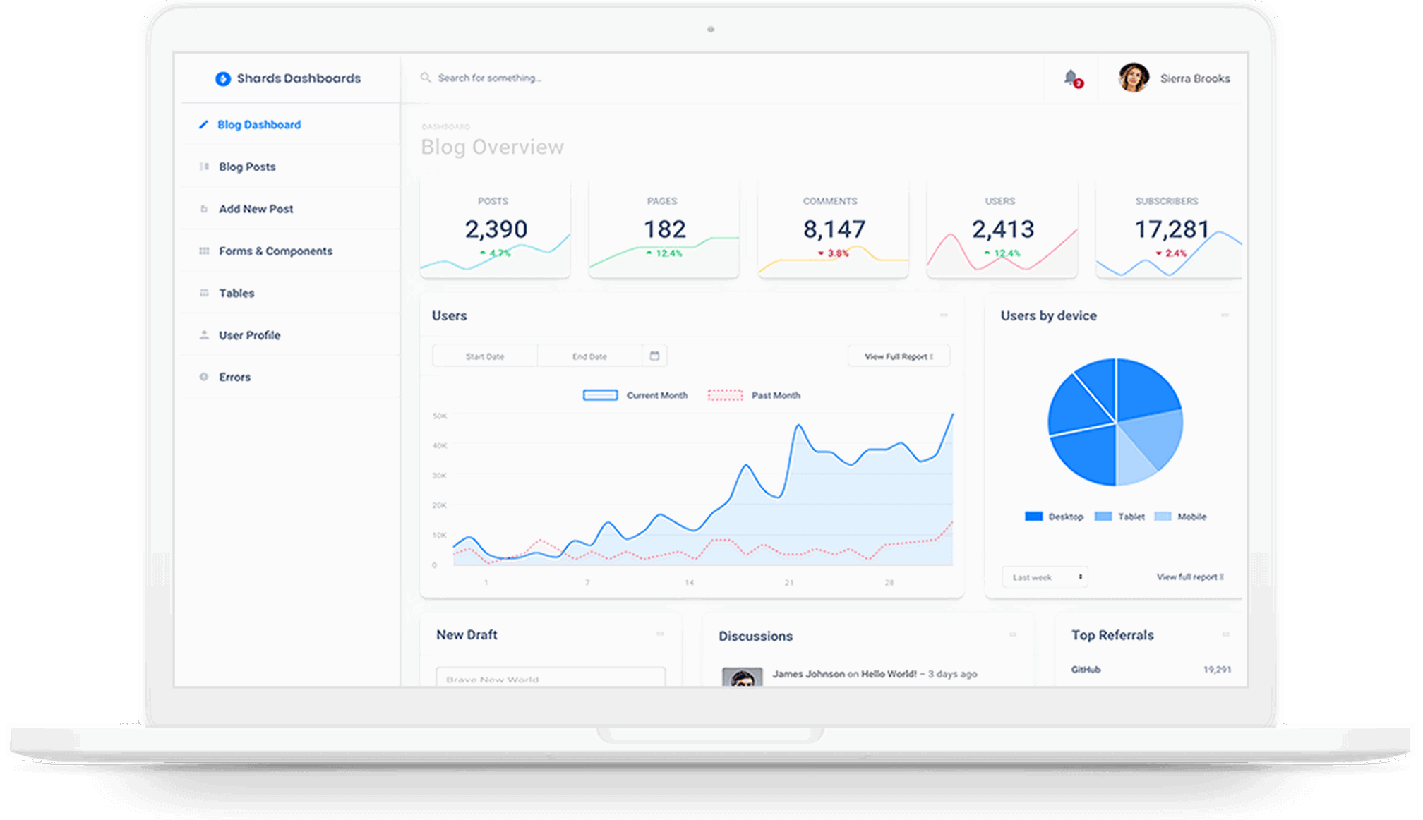Click the Start Date input field

[x=485, y=356]
